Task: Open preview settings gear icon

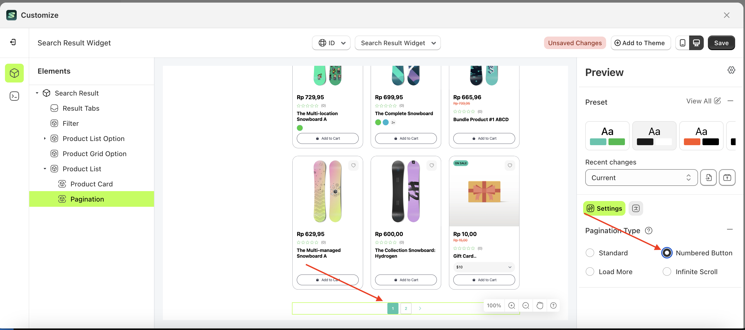Action: [x=731, y=70]
